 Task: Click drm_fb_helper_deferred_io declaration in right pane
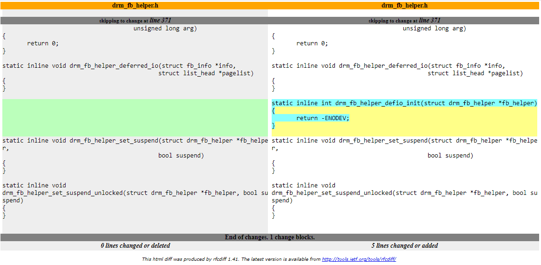[388, 66]
